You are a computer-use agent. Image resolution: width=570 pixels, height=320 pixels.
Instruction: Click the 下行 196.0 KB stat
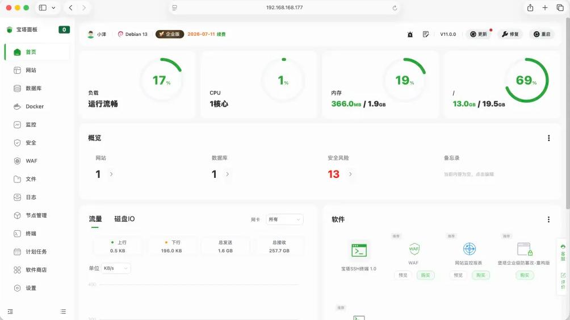(x=171, y=247)
